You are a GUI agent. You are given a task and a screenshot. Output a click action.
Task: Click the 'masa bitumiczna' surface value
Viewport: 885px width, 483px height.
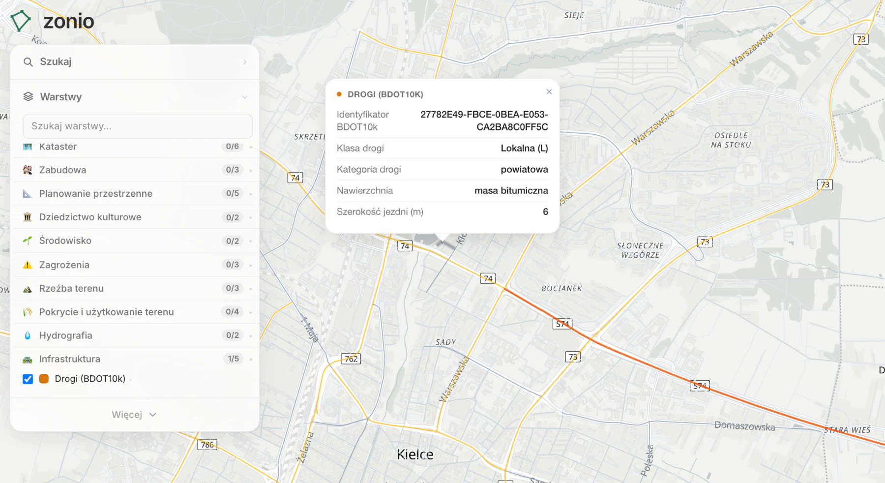coord(511,191)
